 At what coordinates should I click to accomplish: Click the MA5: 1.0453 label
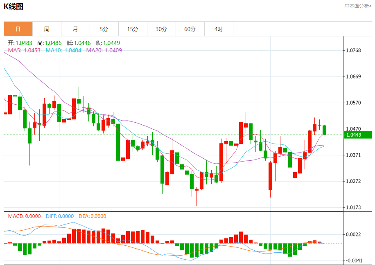24,50
